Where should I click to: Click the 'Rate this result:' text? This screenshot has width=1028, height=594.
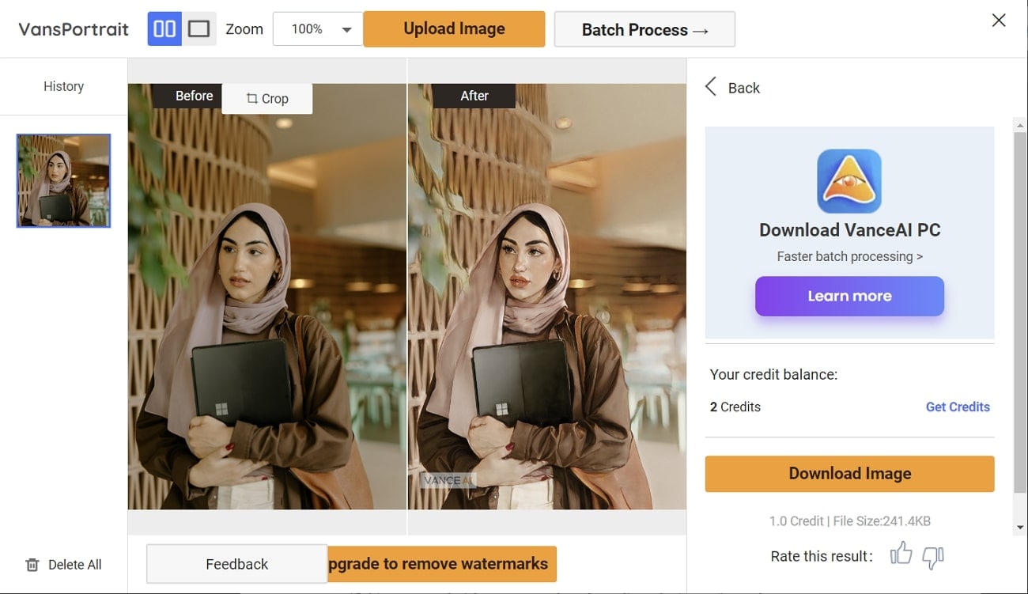coord(822,556)
